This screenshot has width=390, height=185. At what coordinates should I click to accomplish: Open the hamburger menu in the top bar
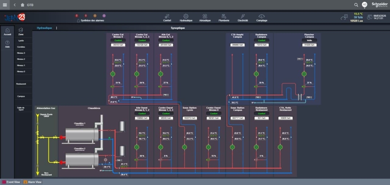point(5,5)
